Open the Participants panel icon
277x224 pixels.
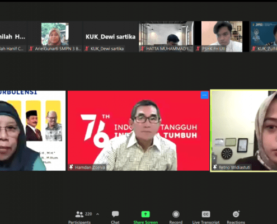(x=79, y=214)
